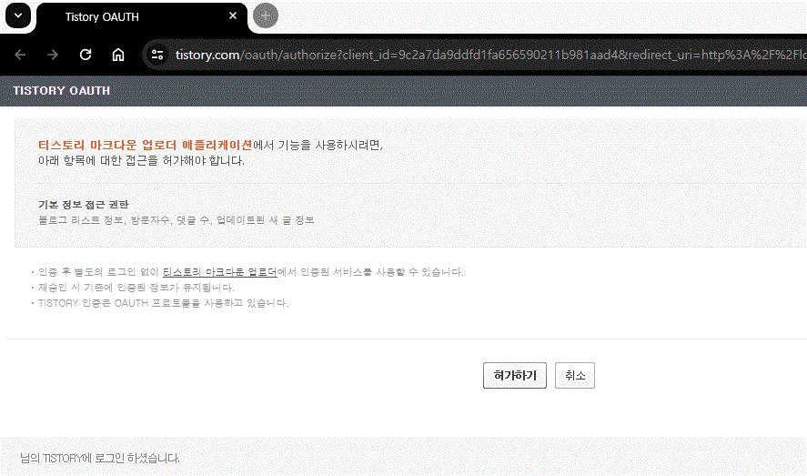Select the Tistory OAUTH browser tab
This screenshot has height=476, width=807.
pos(141,17)
